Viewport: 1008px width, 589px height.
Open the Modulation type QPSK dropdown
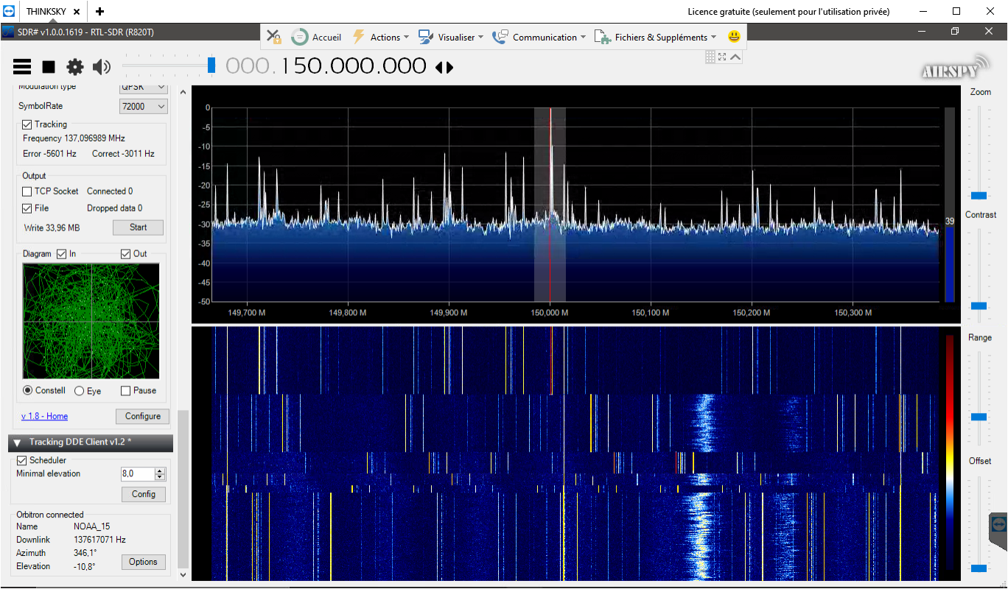144,88
